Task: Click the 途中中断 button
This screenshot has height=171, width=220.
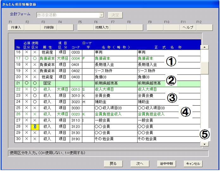Action: coord(166,163)
